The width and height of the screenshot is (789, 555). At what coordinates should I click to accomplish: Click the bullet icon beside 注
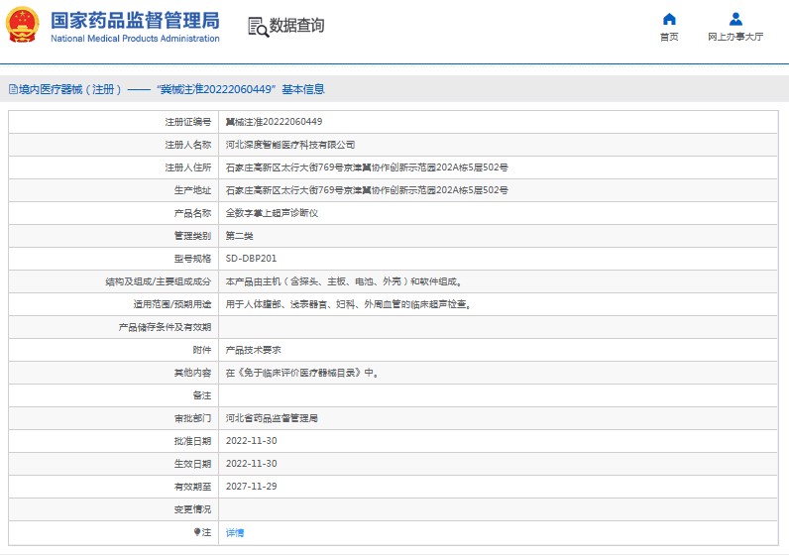(197, 532)
